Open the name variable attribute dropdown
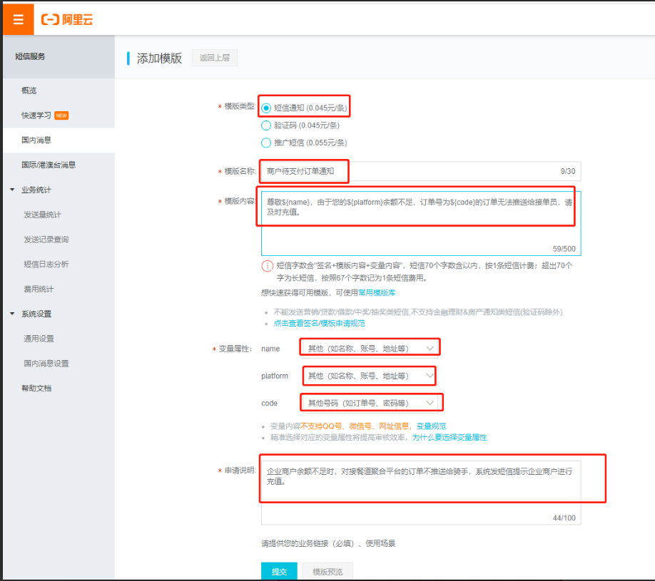 370,348
